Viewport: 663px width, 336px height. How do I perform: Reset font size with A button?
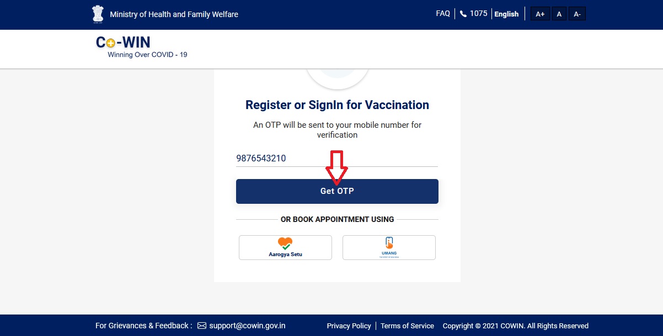pyautogui.click(x=559, y=14)
